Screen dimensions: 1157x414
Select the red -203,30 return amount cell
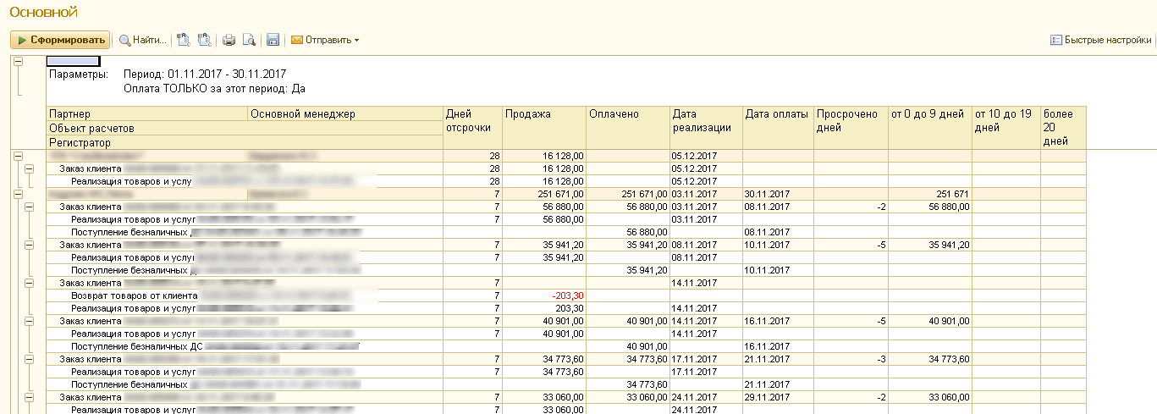coord(568,295)
